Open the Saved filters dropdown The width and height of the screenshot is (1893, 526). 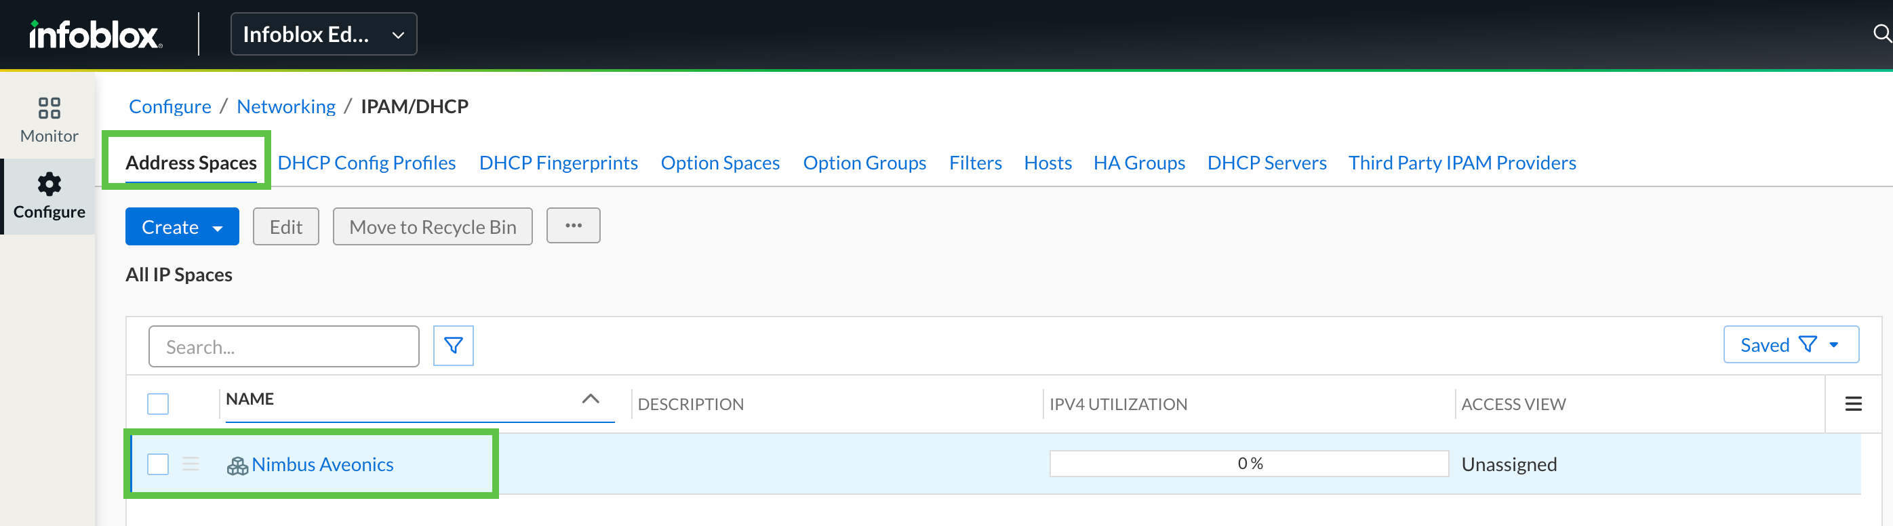1790,345
